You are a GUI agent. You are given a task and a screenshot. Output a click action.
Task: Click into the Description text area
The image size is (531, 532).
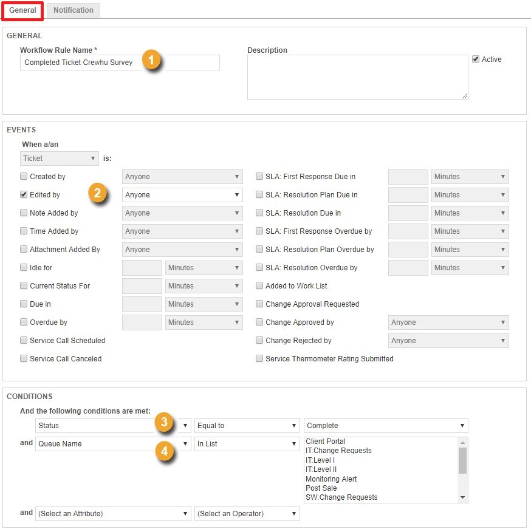(x=357, y=77)
